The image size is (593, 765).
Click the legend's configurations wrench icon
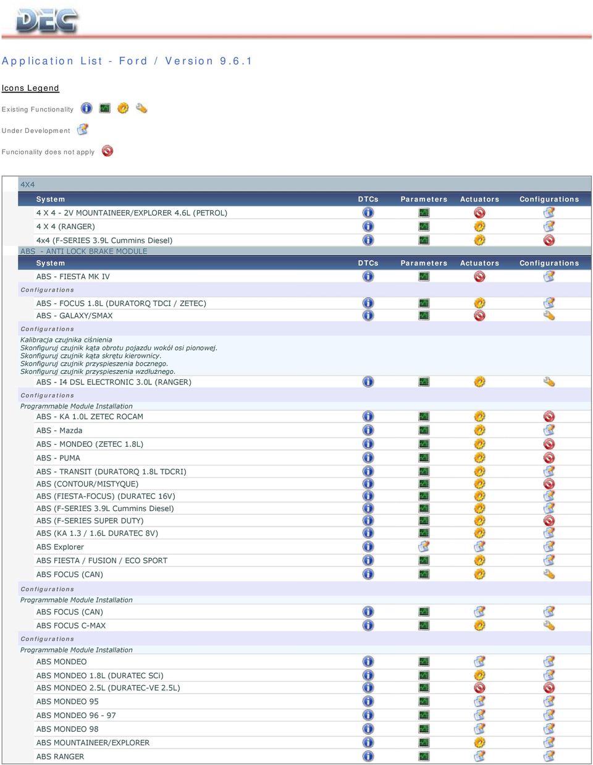point(141,108)
